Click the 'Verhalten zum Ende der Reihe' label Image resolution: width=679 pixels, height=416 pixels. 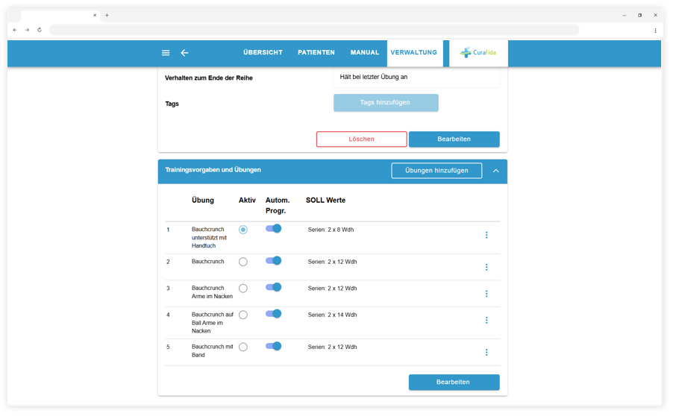point(209,78)
